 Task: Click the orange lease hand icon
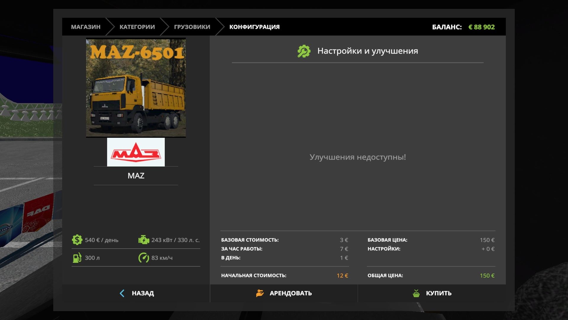point(260,293)
